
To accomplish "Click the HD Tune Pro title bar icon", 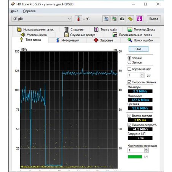I will 13,4.
